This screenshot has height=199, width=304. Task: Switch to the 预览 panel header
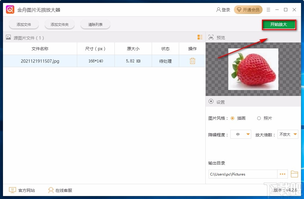220,37
